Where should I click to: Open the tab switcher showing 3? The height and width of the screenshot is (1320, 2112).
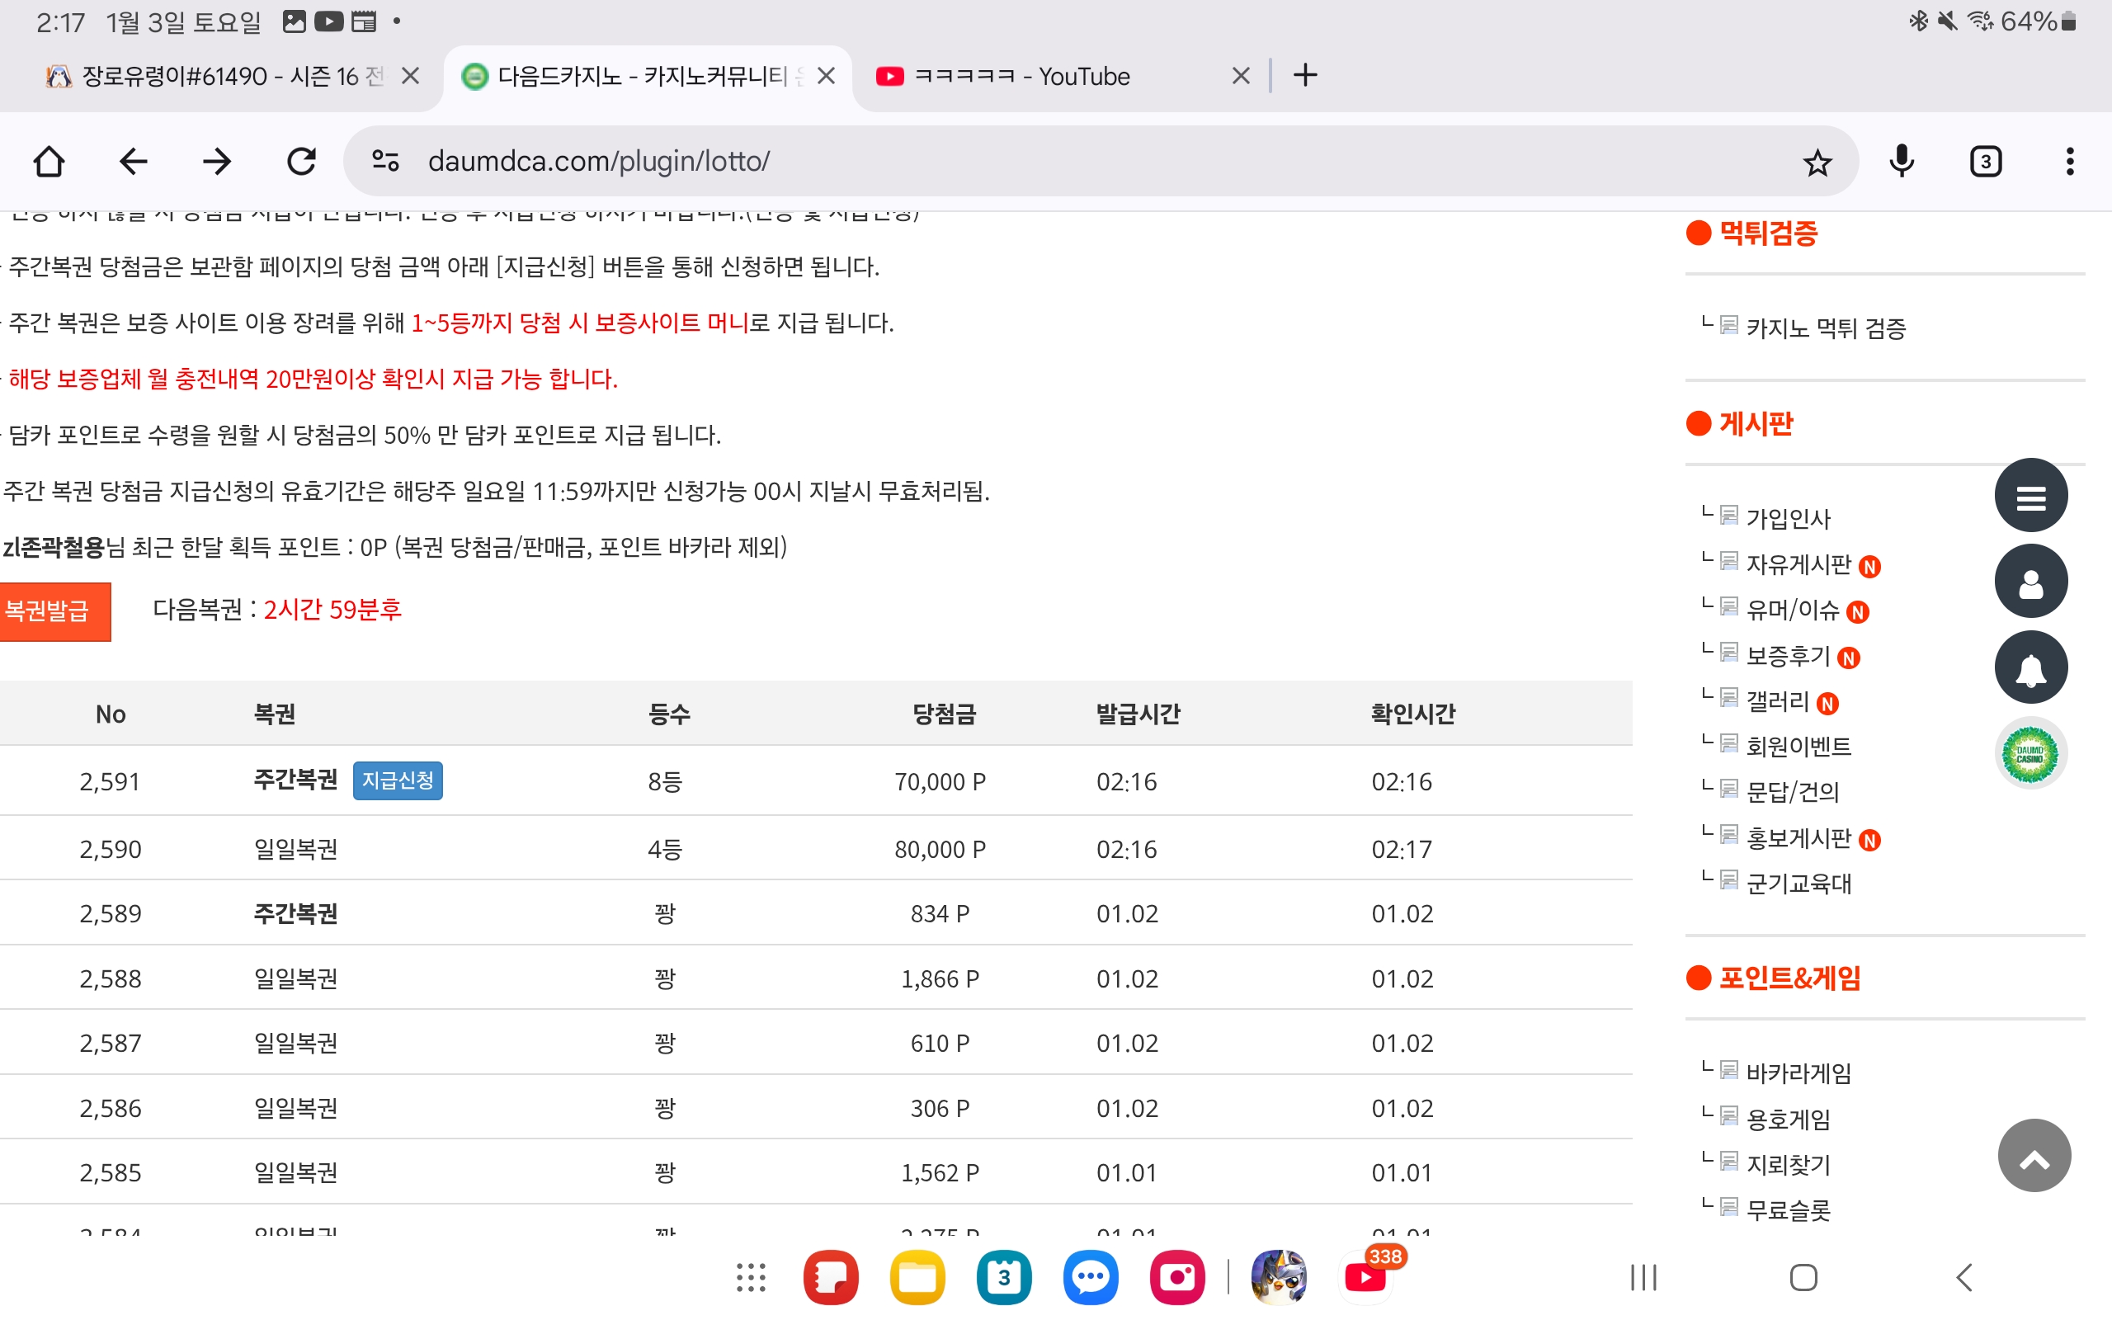(x=1986, y=162)
